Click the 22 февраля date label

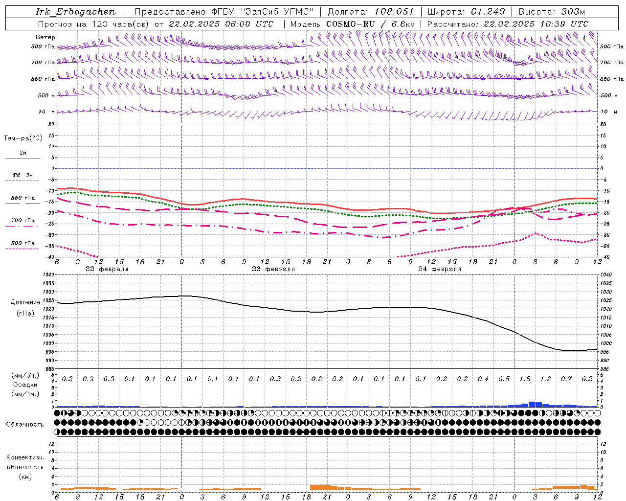107,269
